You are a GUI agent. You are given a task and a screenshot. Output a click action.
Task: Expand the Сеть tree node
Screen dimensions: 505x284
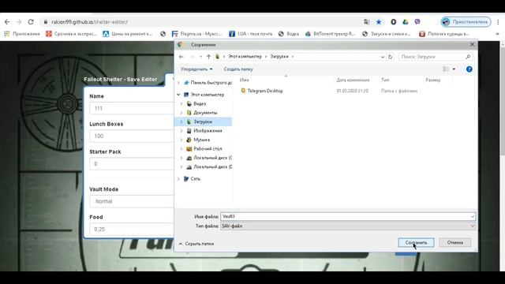(x=179, y=179)
